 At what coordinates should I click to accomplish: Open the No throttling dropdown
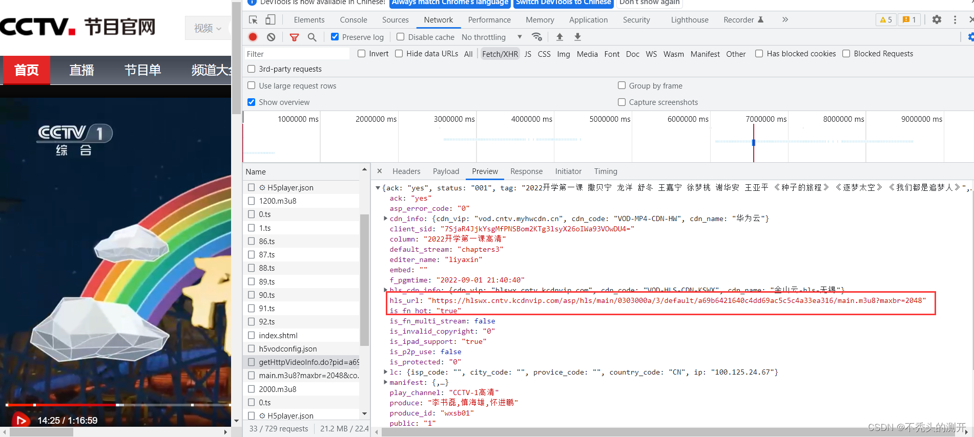[492, 37]
